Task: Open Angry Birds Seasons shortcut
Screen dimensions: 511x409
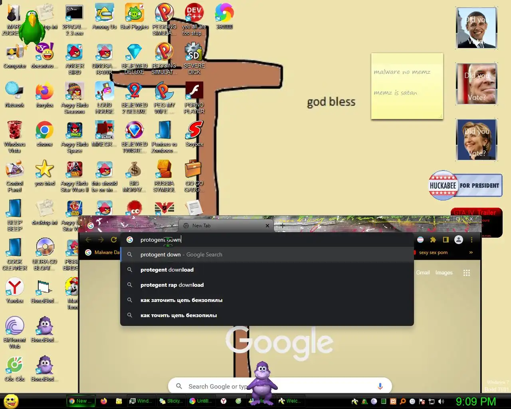Action: pyautogui.click(x=74, y=98)
